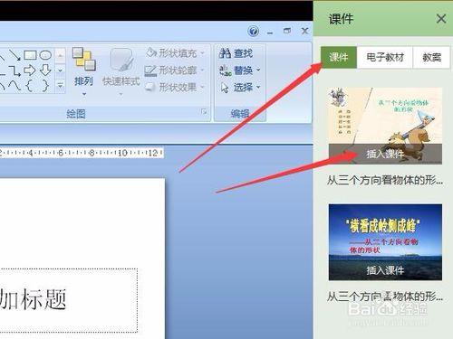Click the horizontal ruler above the slide
The height and width of the screenshot is (339, 453).
coord(82,153)
